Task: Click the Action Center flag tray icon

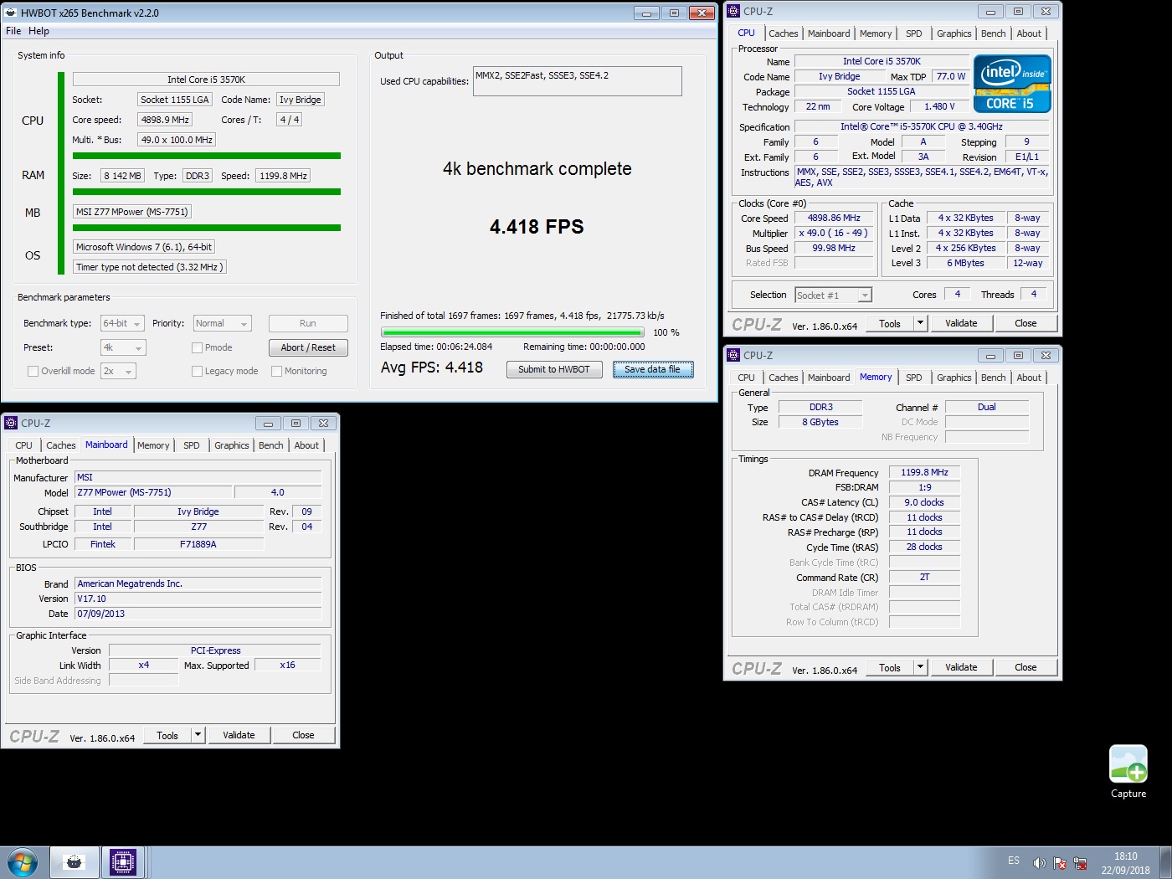Action: coord(1060,862)
